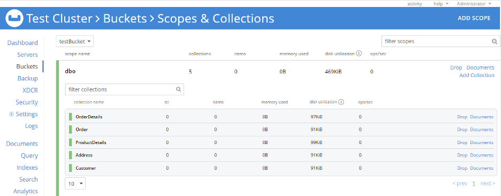Open Analytics in the sidebar

[x=26, y=191]
